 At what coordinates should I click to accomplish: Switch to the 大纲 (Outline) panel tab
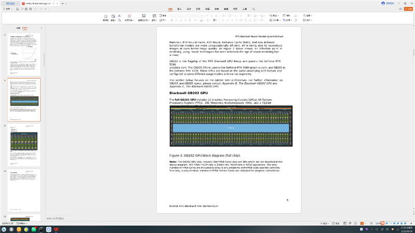pos(18,28)
